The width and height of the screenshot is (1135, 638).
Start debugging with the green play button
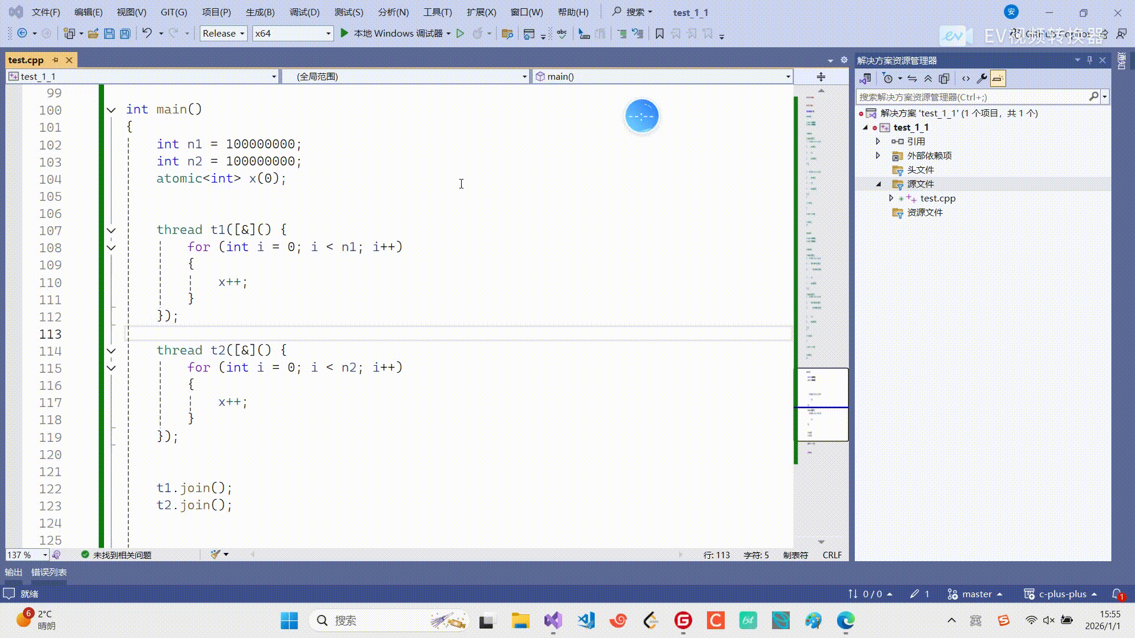click(345, 34)
